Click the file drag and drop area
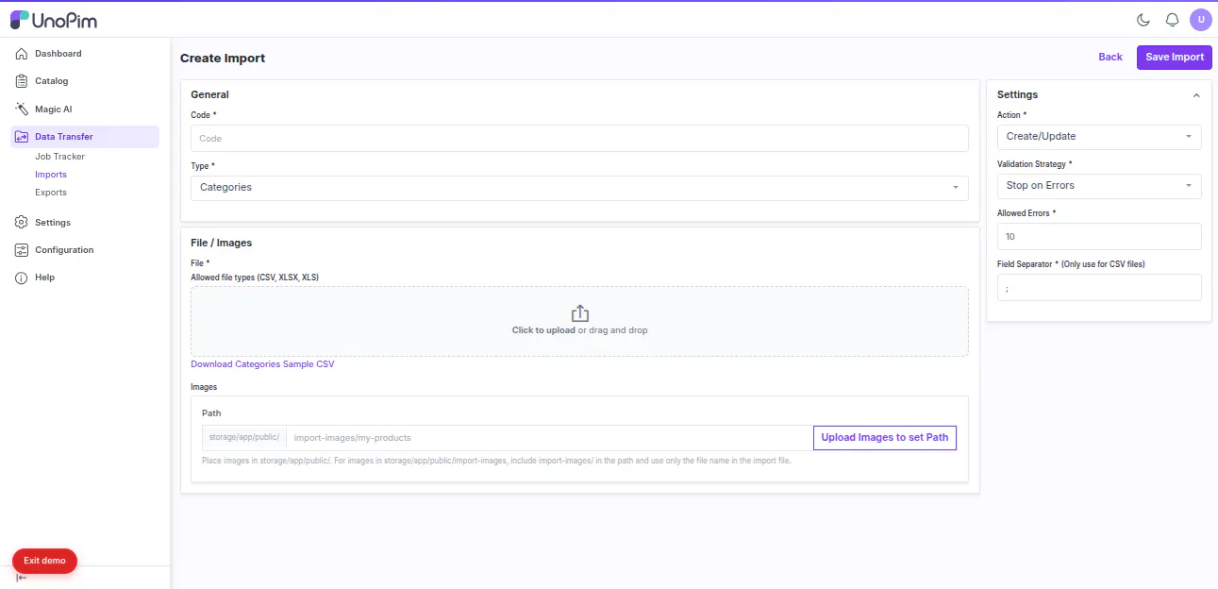 (x=579, y=322)
